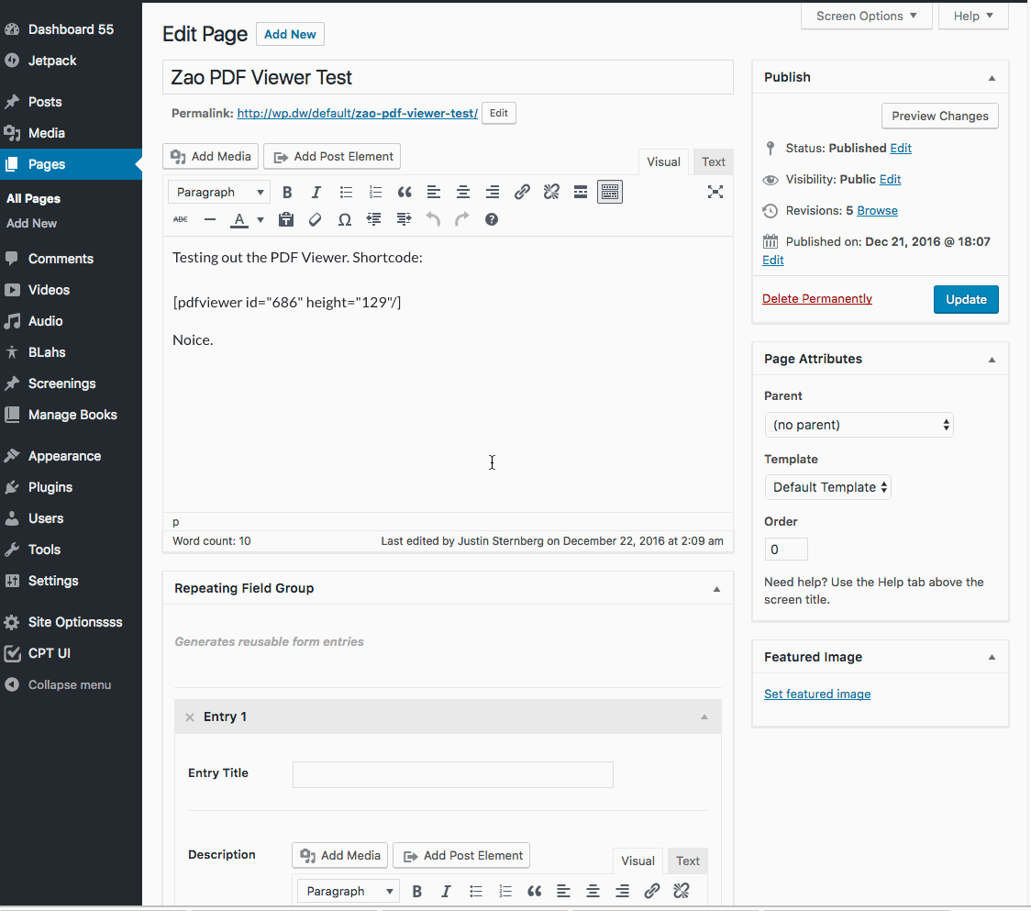Toggle italic in the main editor toolbar
1031x911 pixels.
pos(316,192)
